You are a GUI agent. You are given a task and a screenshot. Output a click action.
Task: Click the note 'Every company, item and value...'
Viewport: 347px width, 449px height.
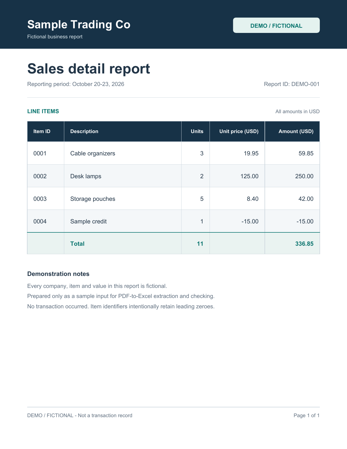point(97,286)
